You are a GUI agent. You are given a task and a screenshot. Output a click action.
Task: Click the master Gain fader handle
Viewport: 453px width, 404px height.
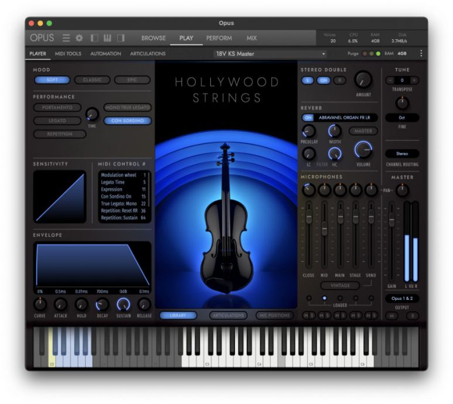pyautogui.click(x=391, y=220)
